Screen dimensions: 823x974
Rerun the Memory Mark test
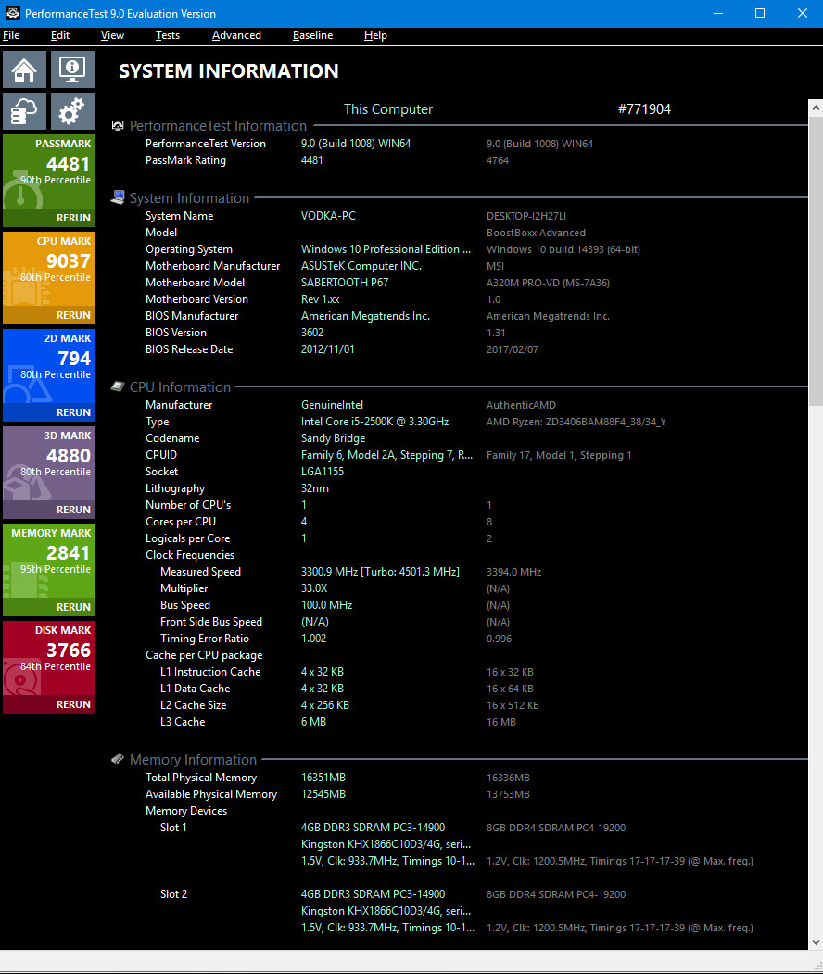(x=73, y=607)
